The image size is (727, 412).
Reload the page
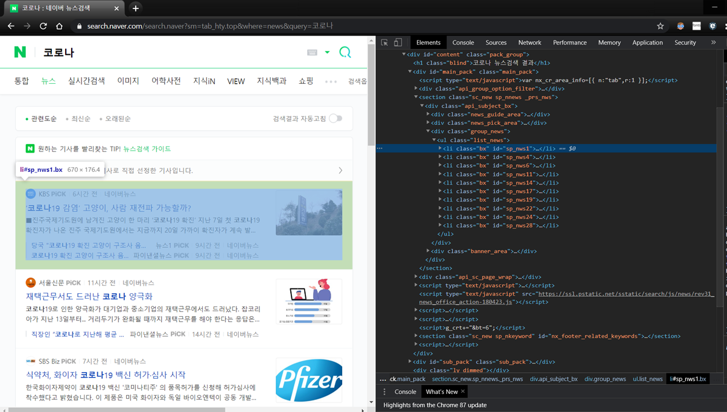43,26
